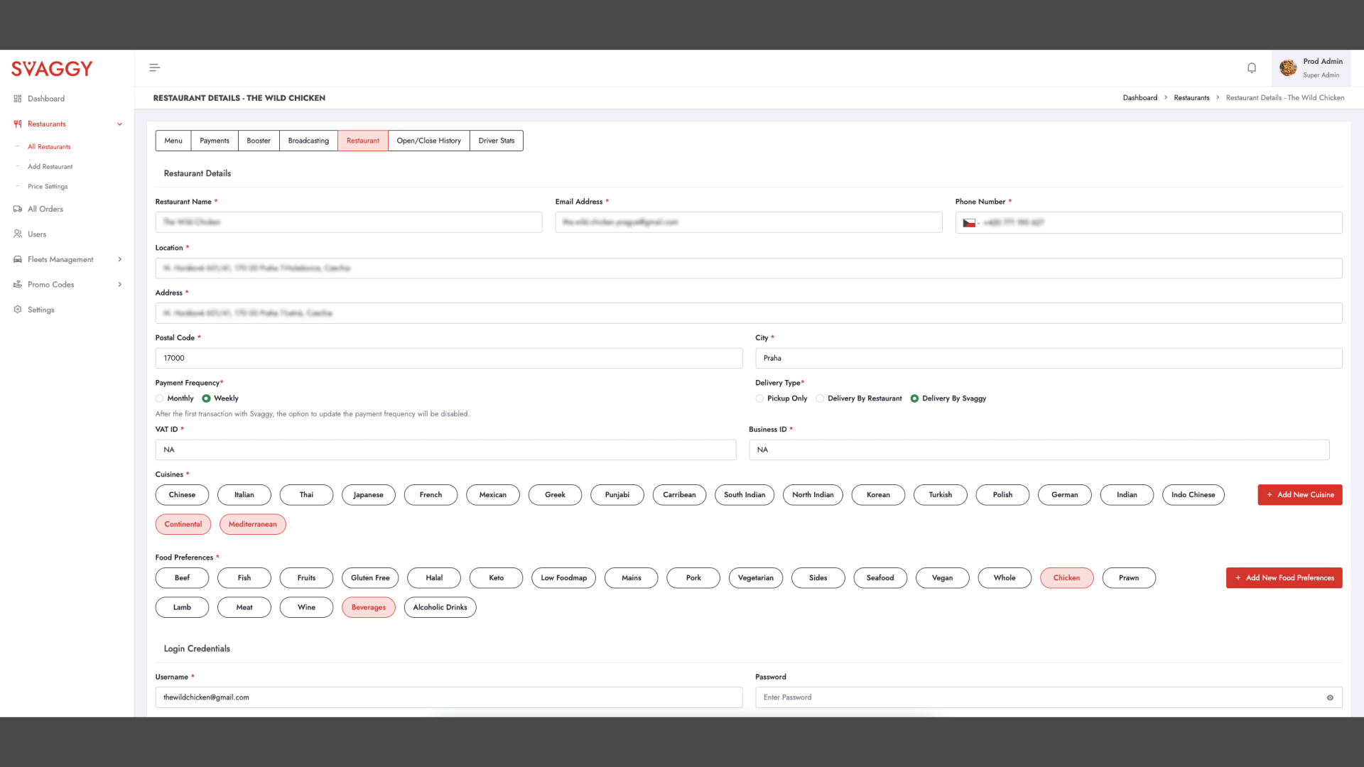Show password with the eye icon
1364x767 pixels.
1330,697
